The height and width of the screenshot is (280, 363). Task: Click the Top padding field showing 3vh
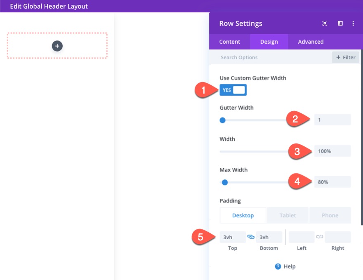[x=232, y=237]
